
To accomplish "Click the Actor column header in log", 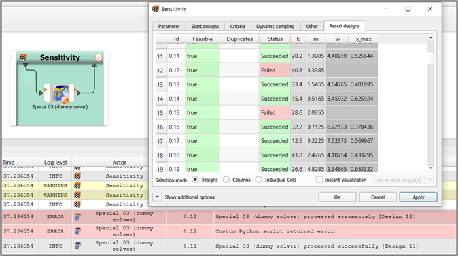I will tap(119, 163).
